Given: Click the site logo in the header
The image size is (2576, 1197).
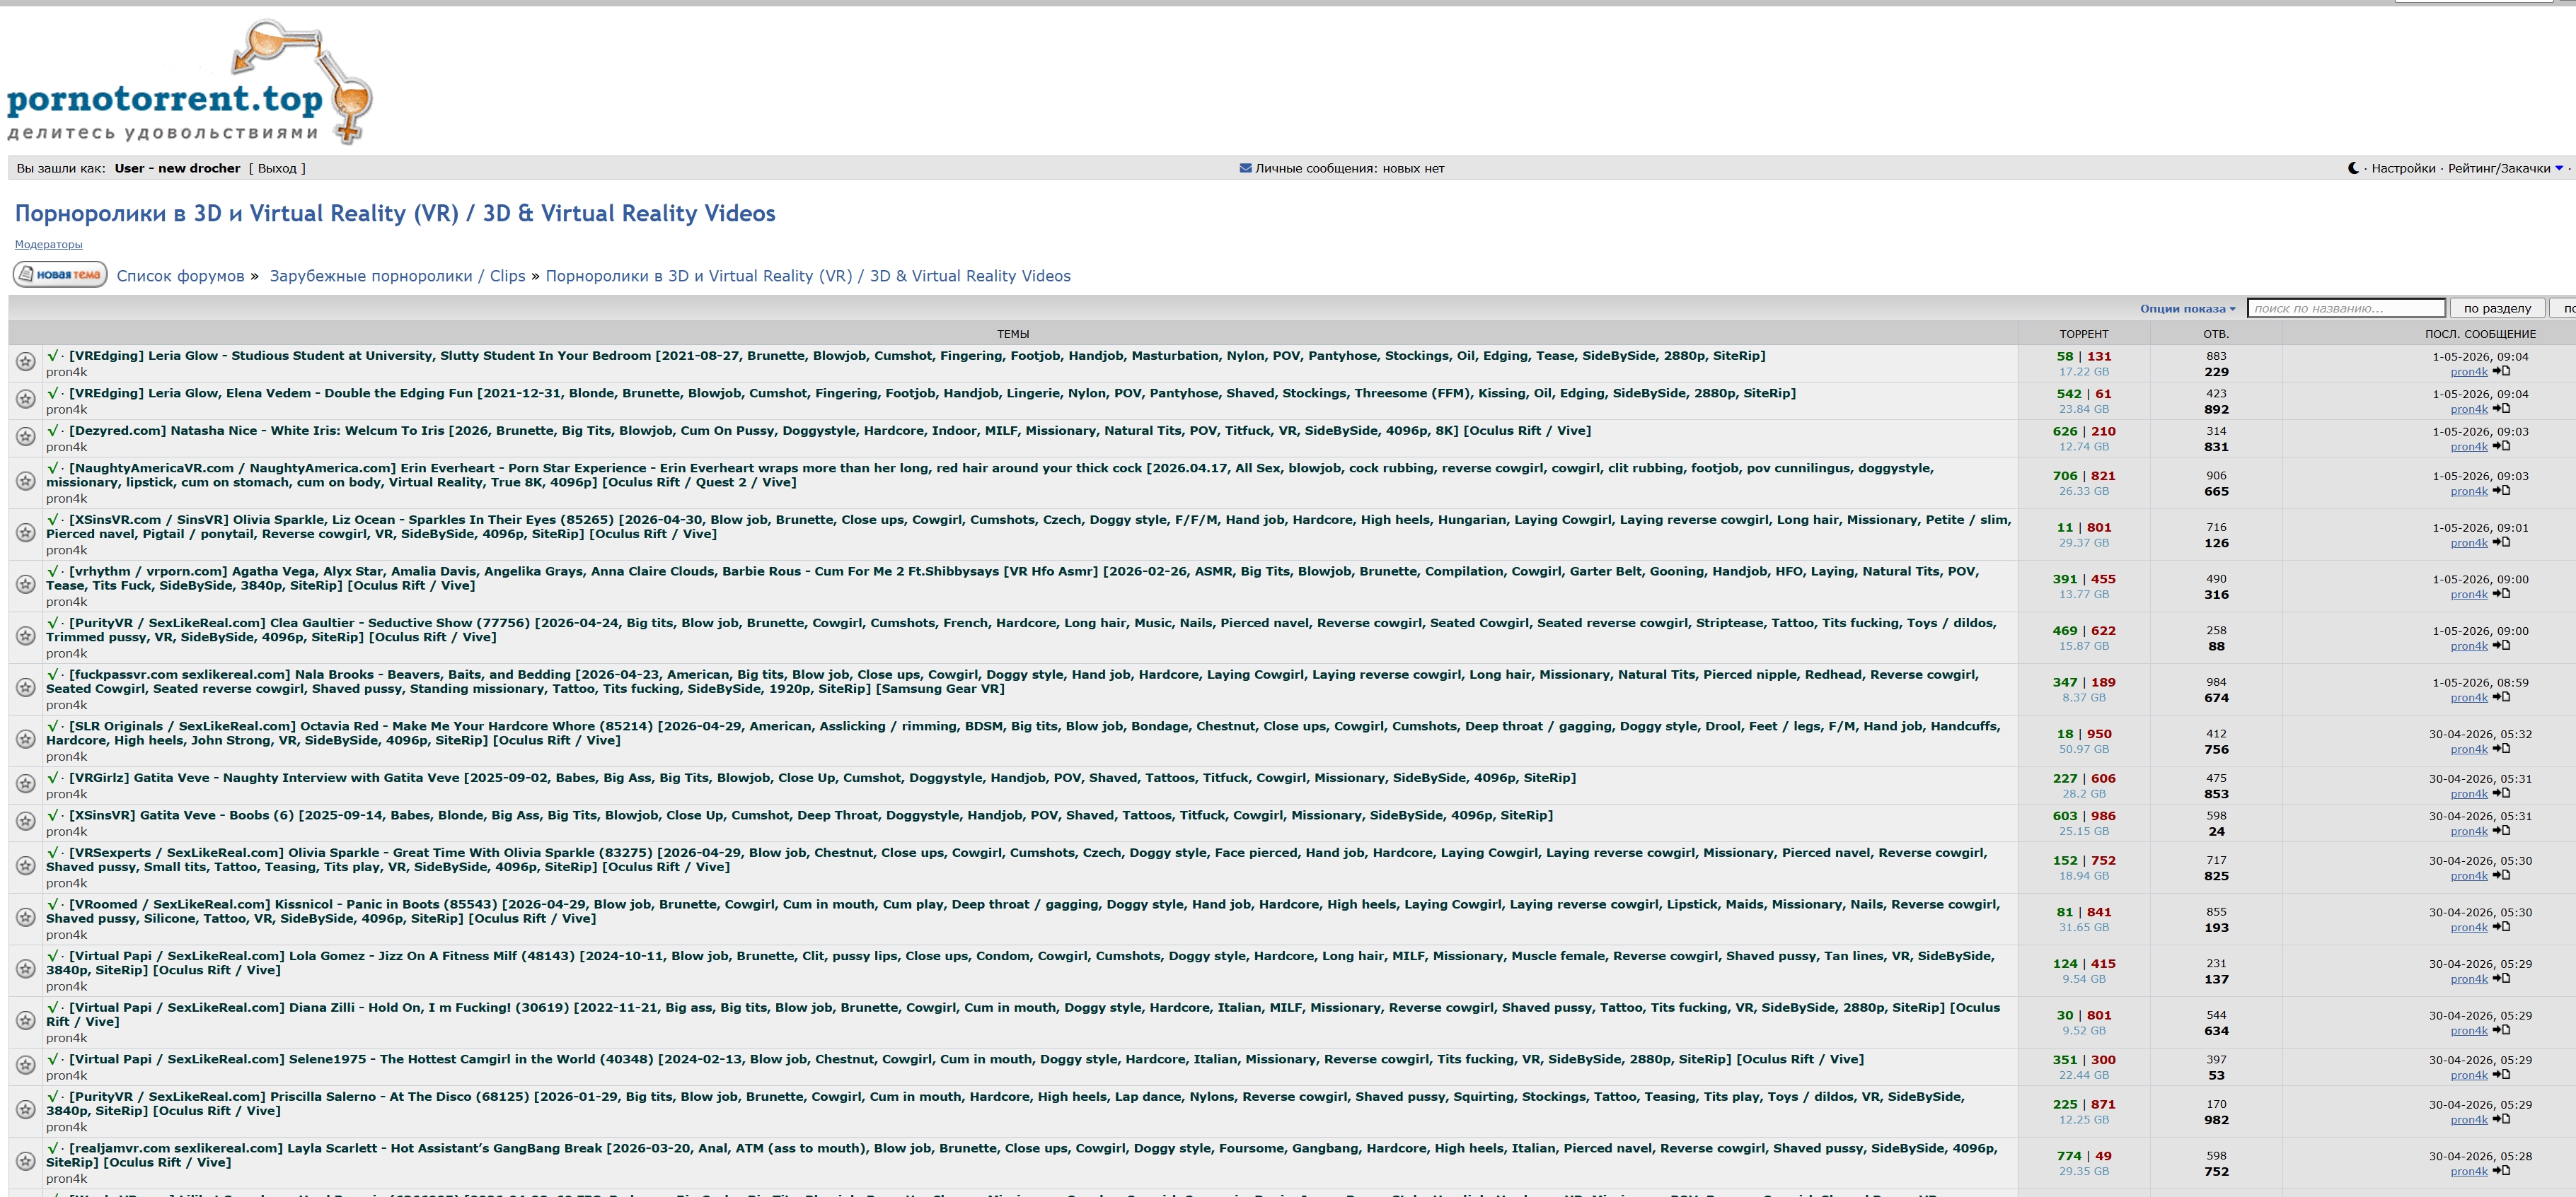Looking at the screenshot, I should coord(190,82).
